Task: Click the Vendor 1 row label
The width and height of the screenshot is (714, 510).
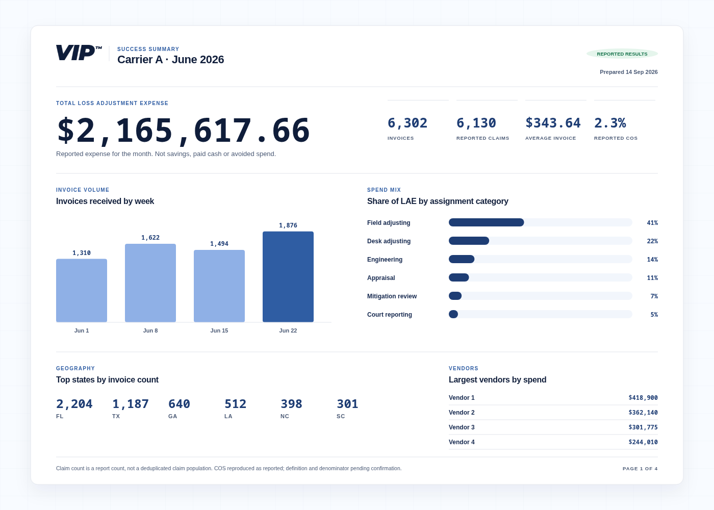Action: pyautogui.click(x=462, y=398)
